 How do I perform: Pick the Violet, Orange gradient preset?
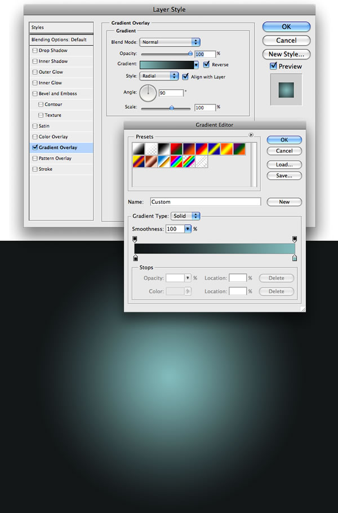189,149
